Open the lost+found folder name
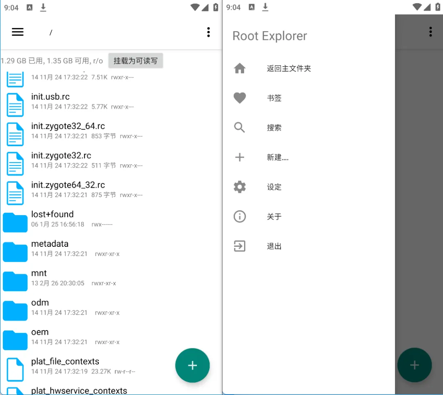 [x=52, y=214]
